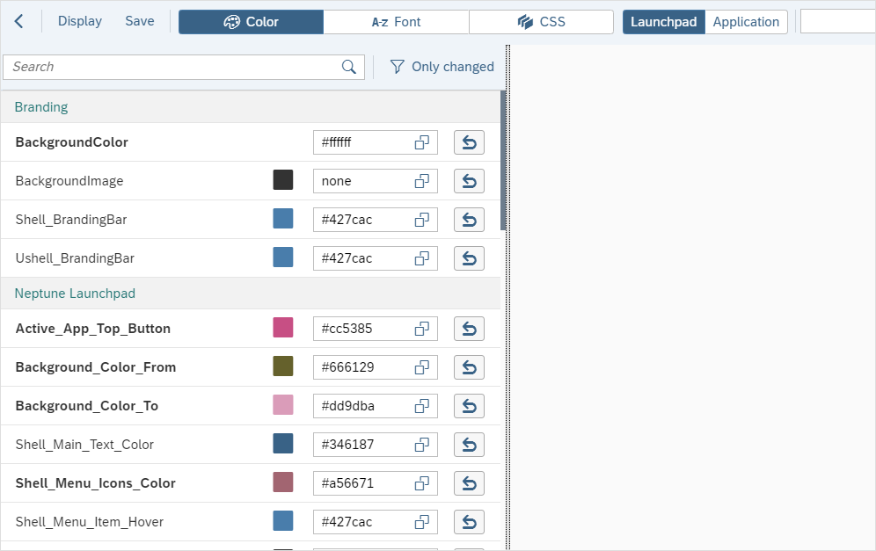Reset Shell_Menu_Icons_Color with its undo icon

[x=469, y=482]
